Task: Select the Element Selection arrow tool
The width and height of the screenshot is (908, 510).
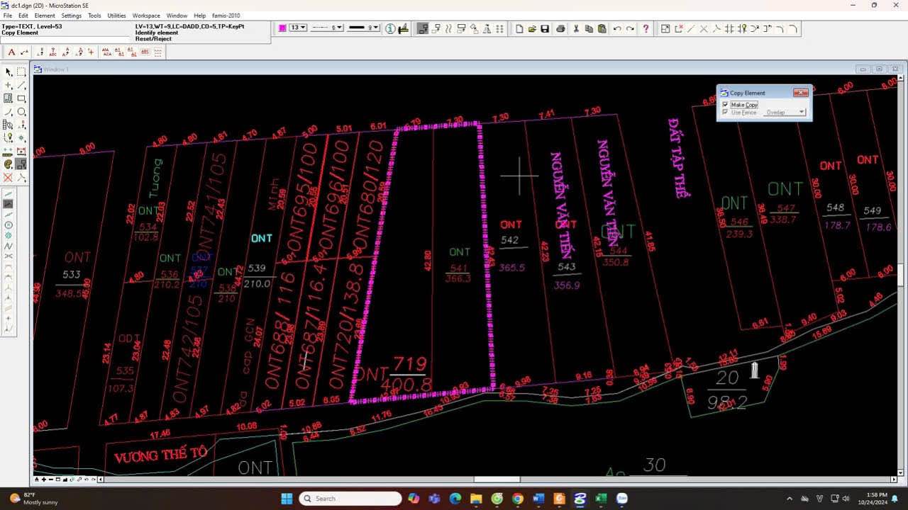Action: [9, 72]
